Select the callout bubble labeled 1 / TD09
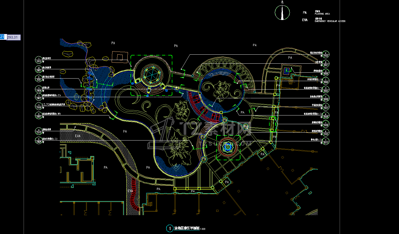 [39, 106]
